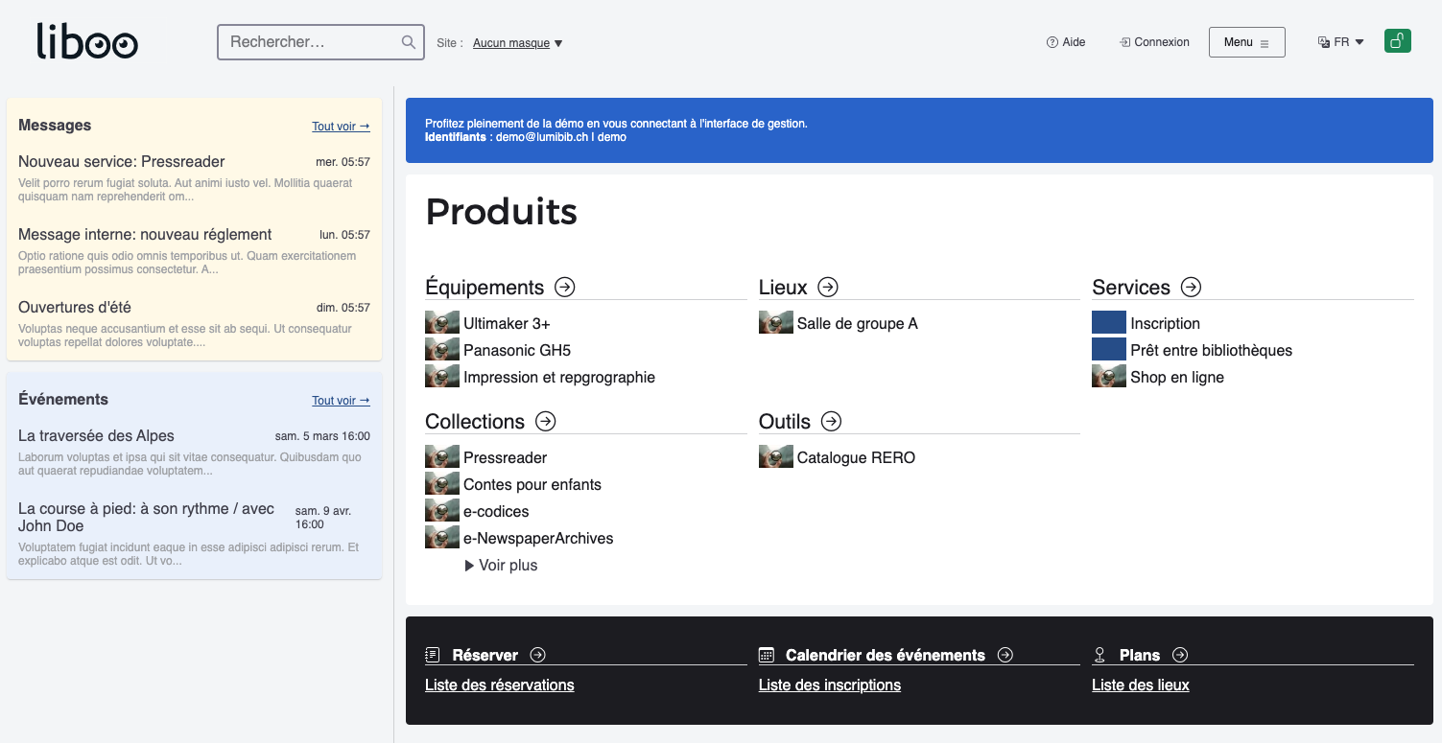Open Services via its circled arrow icon
Viewport: 1442px width, 743px height.
tap(1190, 287)
